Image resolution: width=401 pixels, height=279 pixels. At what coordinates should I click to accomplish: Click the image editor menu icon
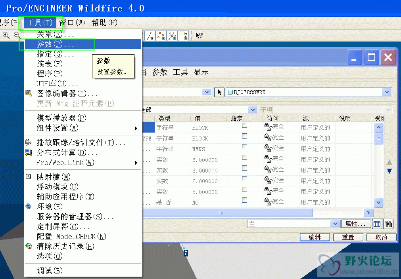(x=29, y=93)
